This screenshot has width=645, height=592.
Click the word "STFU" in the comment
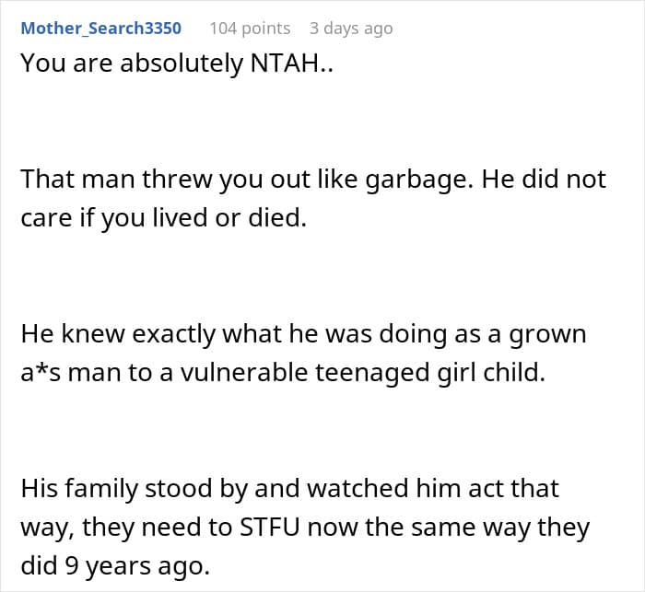click(273, 528)
